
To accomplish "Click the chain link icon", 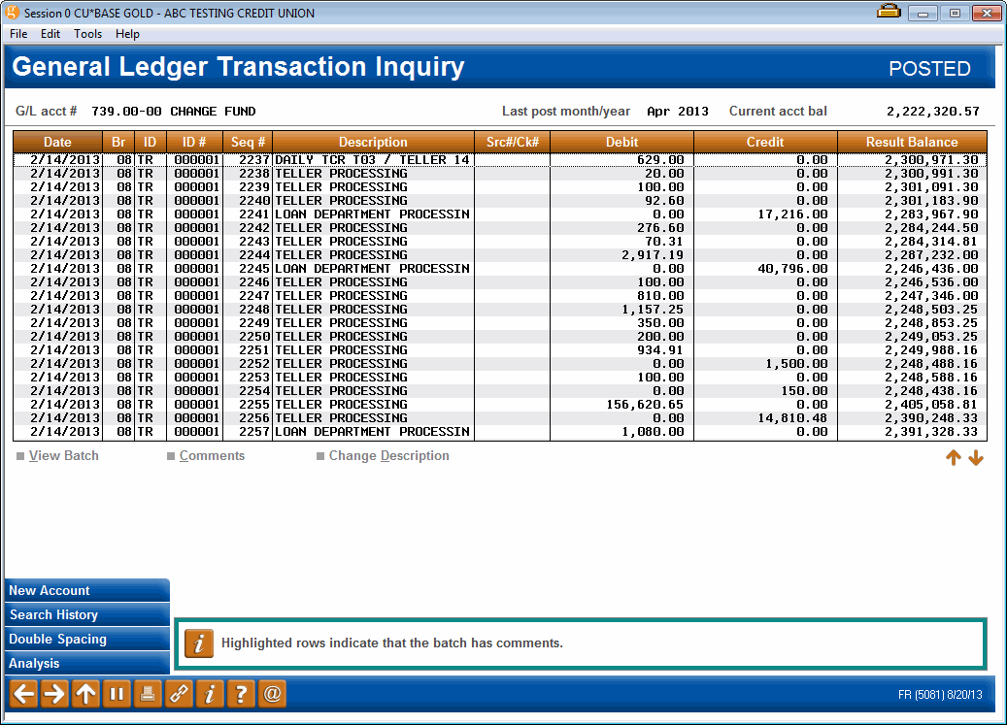I will 179,693.
